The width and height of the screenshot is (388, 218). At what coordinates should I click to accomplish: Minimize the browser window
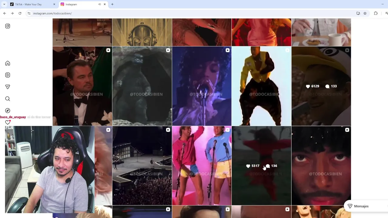[x=383, y=4]
